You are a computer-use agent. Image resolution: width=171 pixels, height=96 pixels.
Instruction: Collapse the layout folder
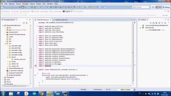[x=8, y=57]
